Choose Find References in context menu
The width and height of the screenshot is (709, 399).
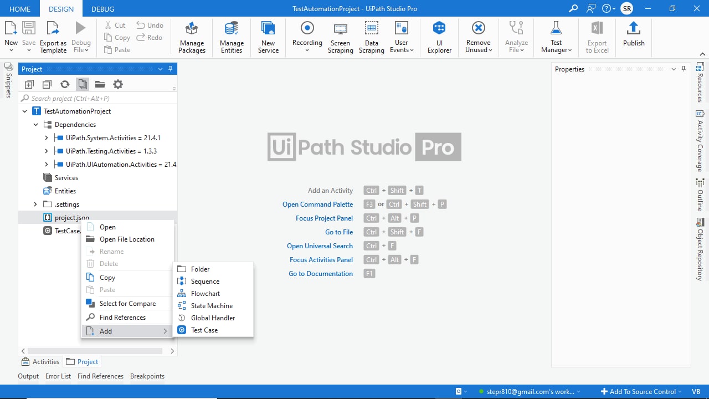point(127,318)
